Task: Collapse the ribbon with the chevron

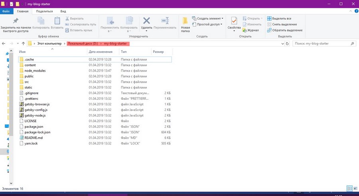Action: (x=350, y=11)
